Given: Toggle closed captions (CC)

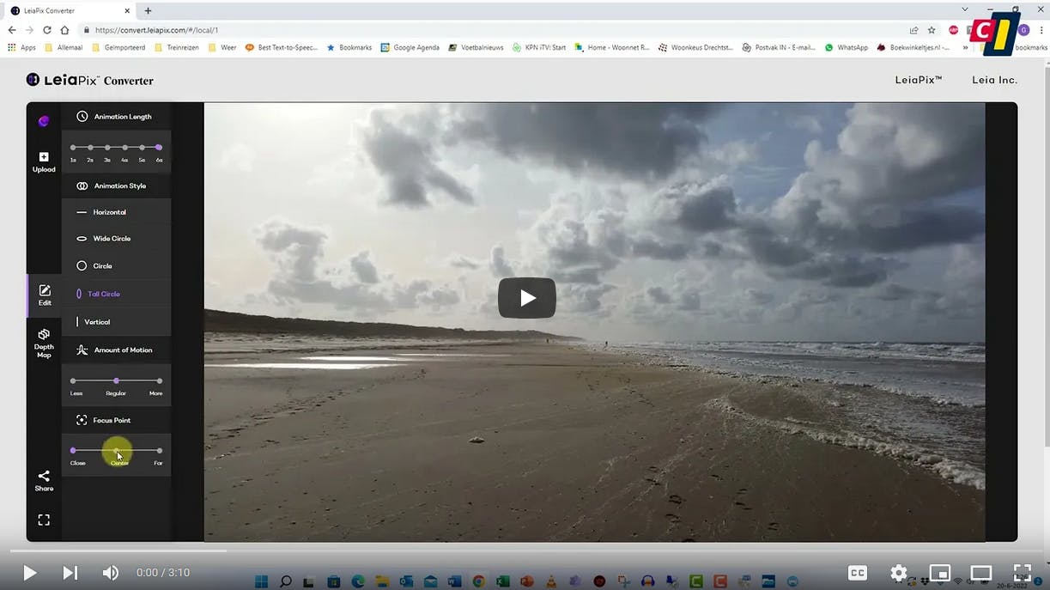Looking at the screenshot, I should (857, 573).
